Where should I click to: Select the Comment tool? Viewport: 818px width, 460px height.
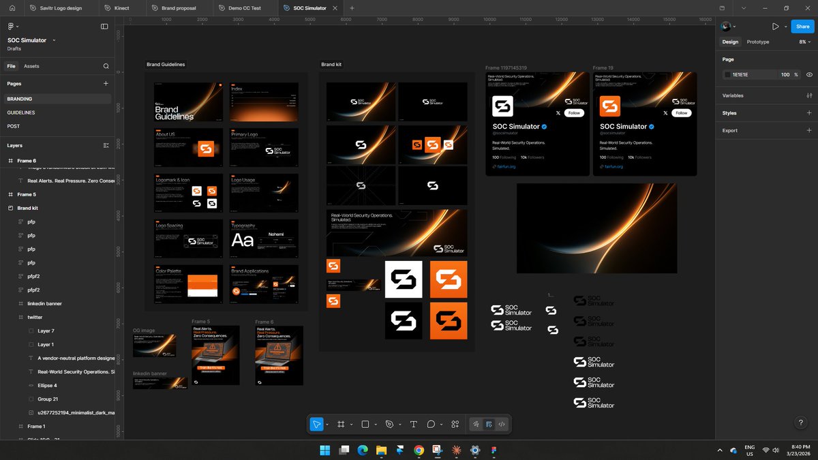click(431, 424)
